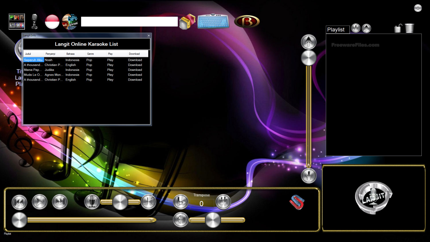Select the Mama Pap... song title
430x242 pixels.
[x=33, y=70]
